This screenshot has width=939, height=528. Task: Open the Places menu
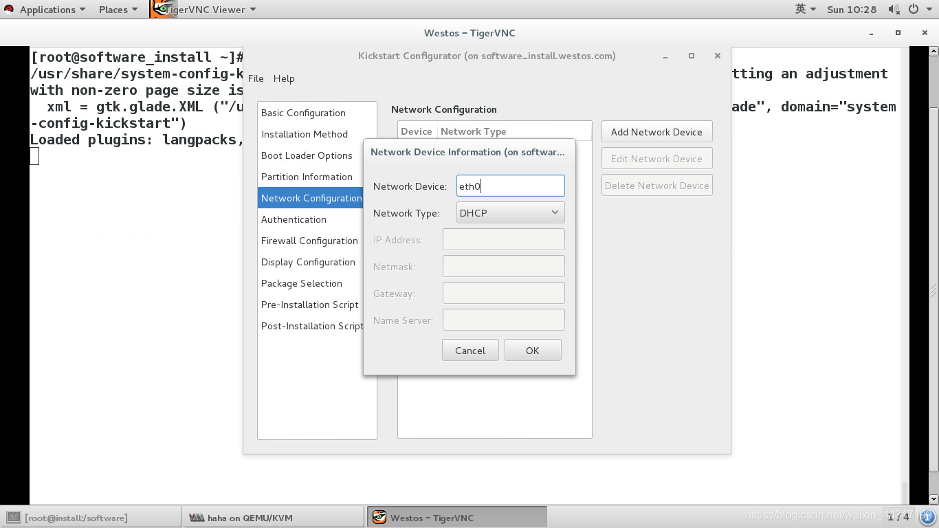(x=118, y=10)
